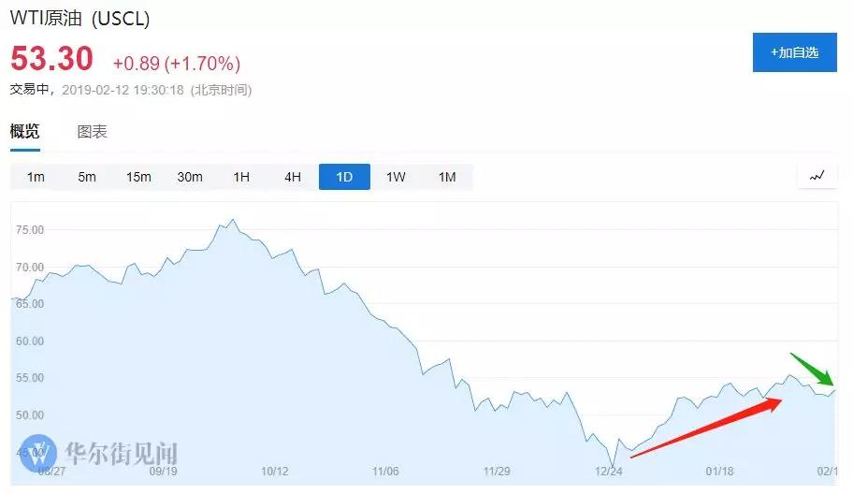
Task: Choose the 1H interval
Action: tap(241, 177)
